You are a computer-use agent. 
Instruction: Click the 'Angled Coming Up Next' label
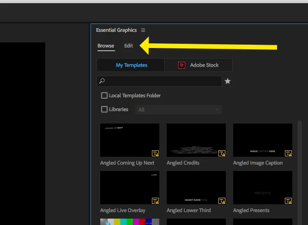tap(127, 163)
